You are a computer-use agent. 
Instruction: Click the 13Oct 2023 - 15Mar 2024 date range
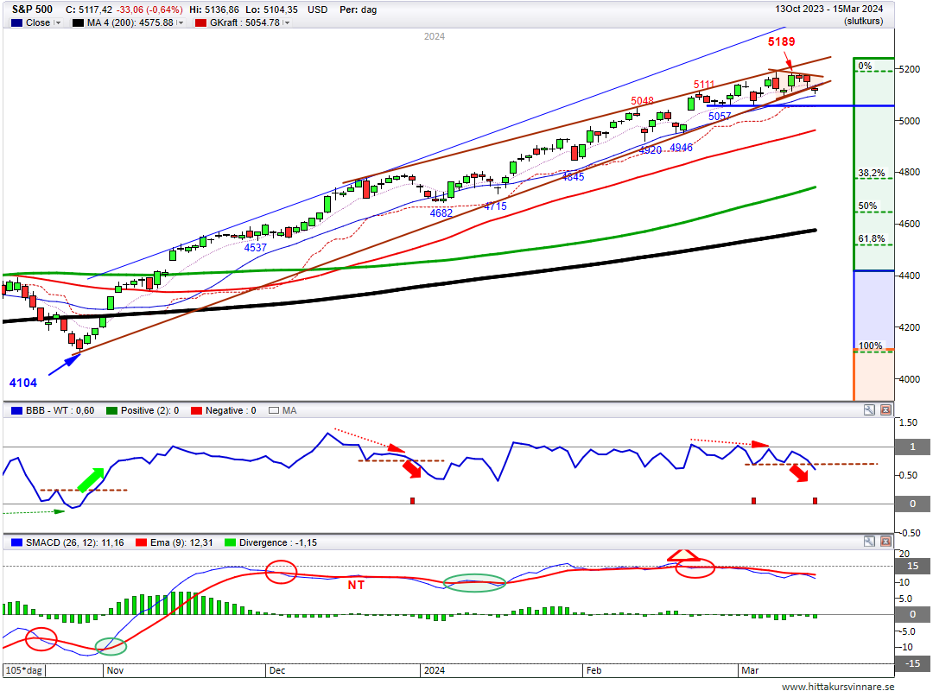point(828,9)
